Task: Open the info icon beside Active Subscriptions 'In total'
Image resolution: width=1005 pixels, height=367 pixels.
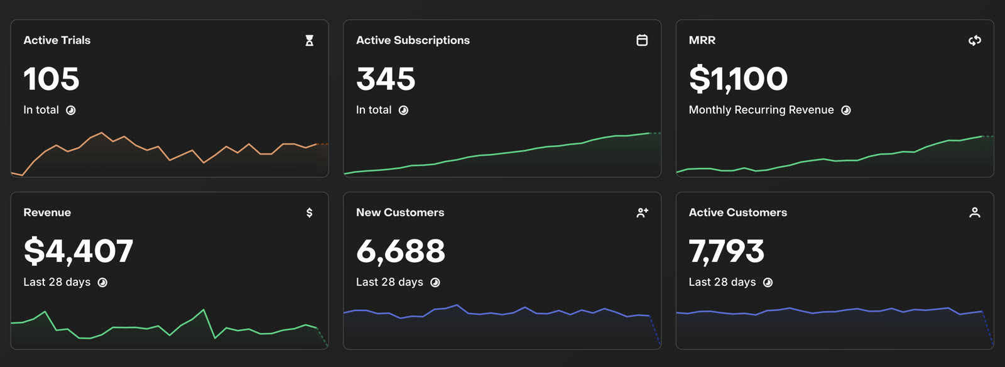Action: coord(403,110)
